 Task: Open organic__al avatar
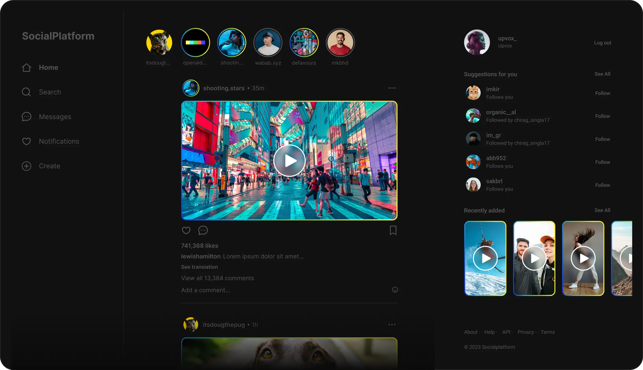473,116
